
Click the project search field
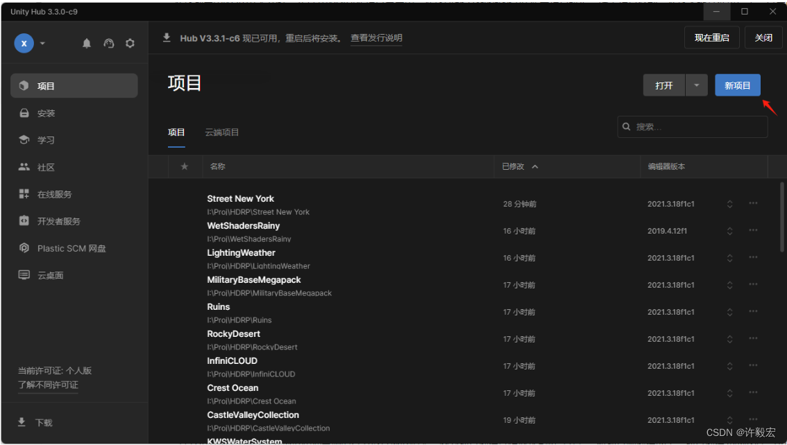click(693, 127)
